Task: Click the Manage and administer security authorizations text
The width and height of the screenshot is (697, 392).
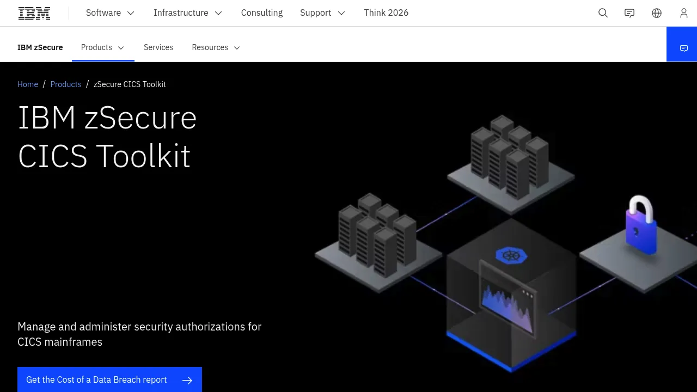Action: coord(139,334)
